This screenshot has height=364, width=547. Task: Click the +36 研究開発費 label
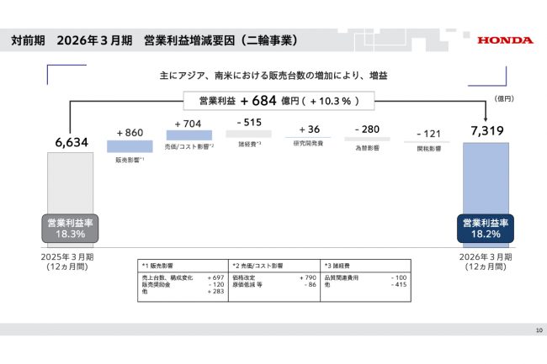tap(308, 143)
